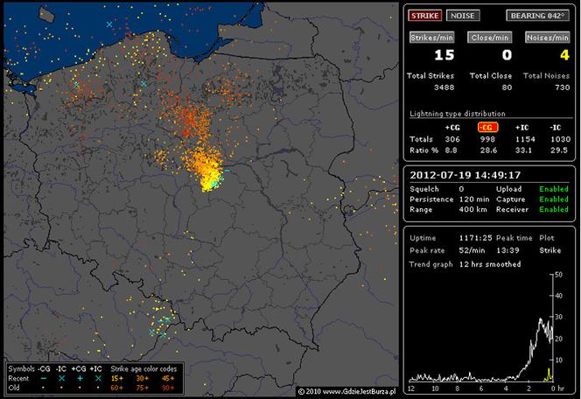581x399 pixels.
Task: Click the Upload Enabled status
Action: pyautogui.click(x=554, y=189)
